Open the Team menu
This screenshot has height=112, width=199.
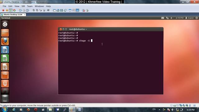(30, 6)
